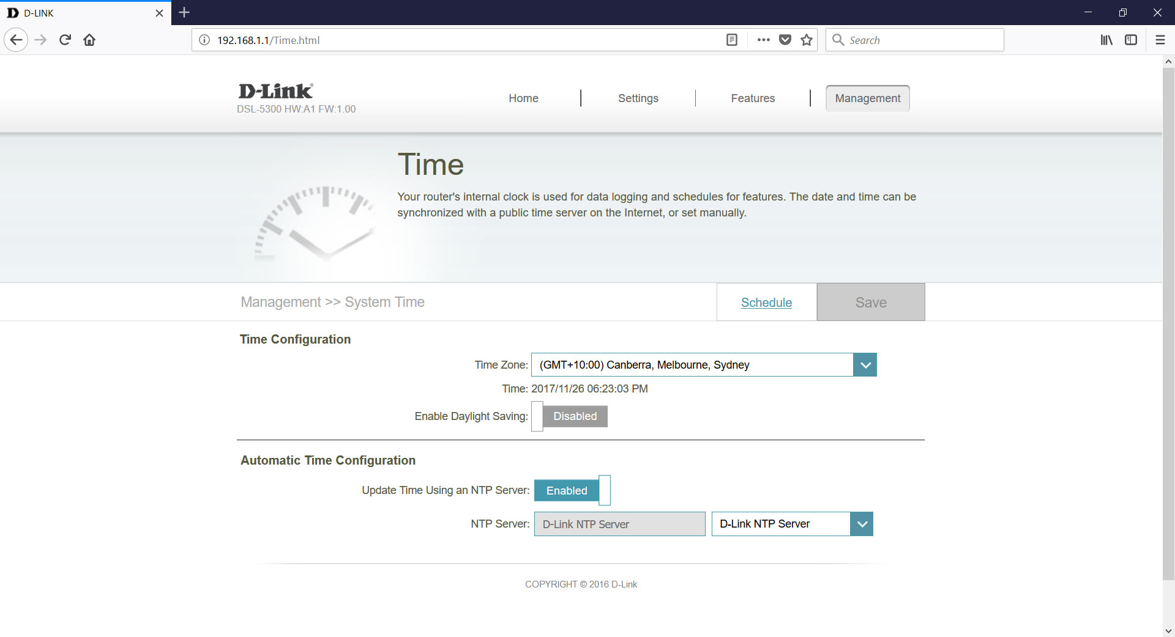This screenshot has height=637, width=1175.
Task: Open the Features menu
Action: tap(753, 98)
